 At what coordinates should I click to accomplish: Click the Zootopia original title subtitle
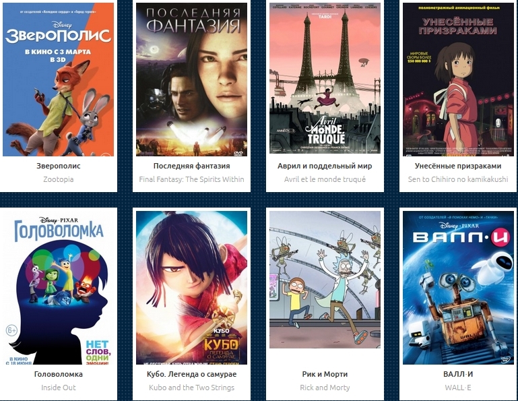pyautogui.click(x=58, y=179)
